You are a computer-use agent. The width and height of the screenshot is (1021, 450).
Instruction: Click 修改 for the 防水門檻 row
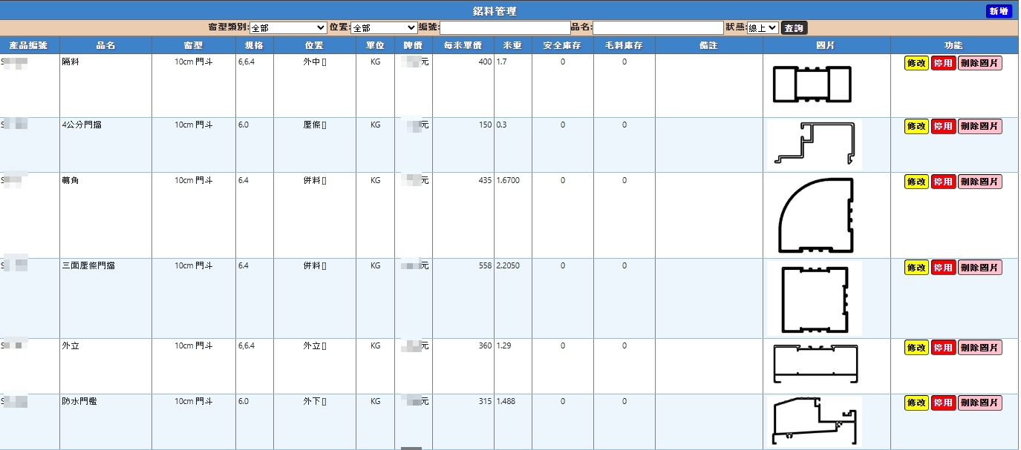tap(916, 403)
